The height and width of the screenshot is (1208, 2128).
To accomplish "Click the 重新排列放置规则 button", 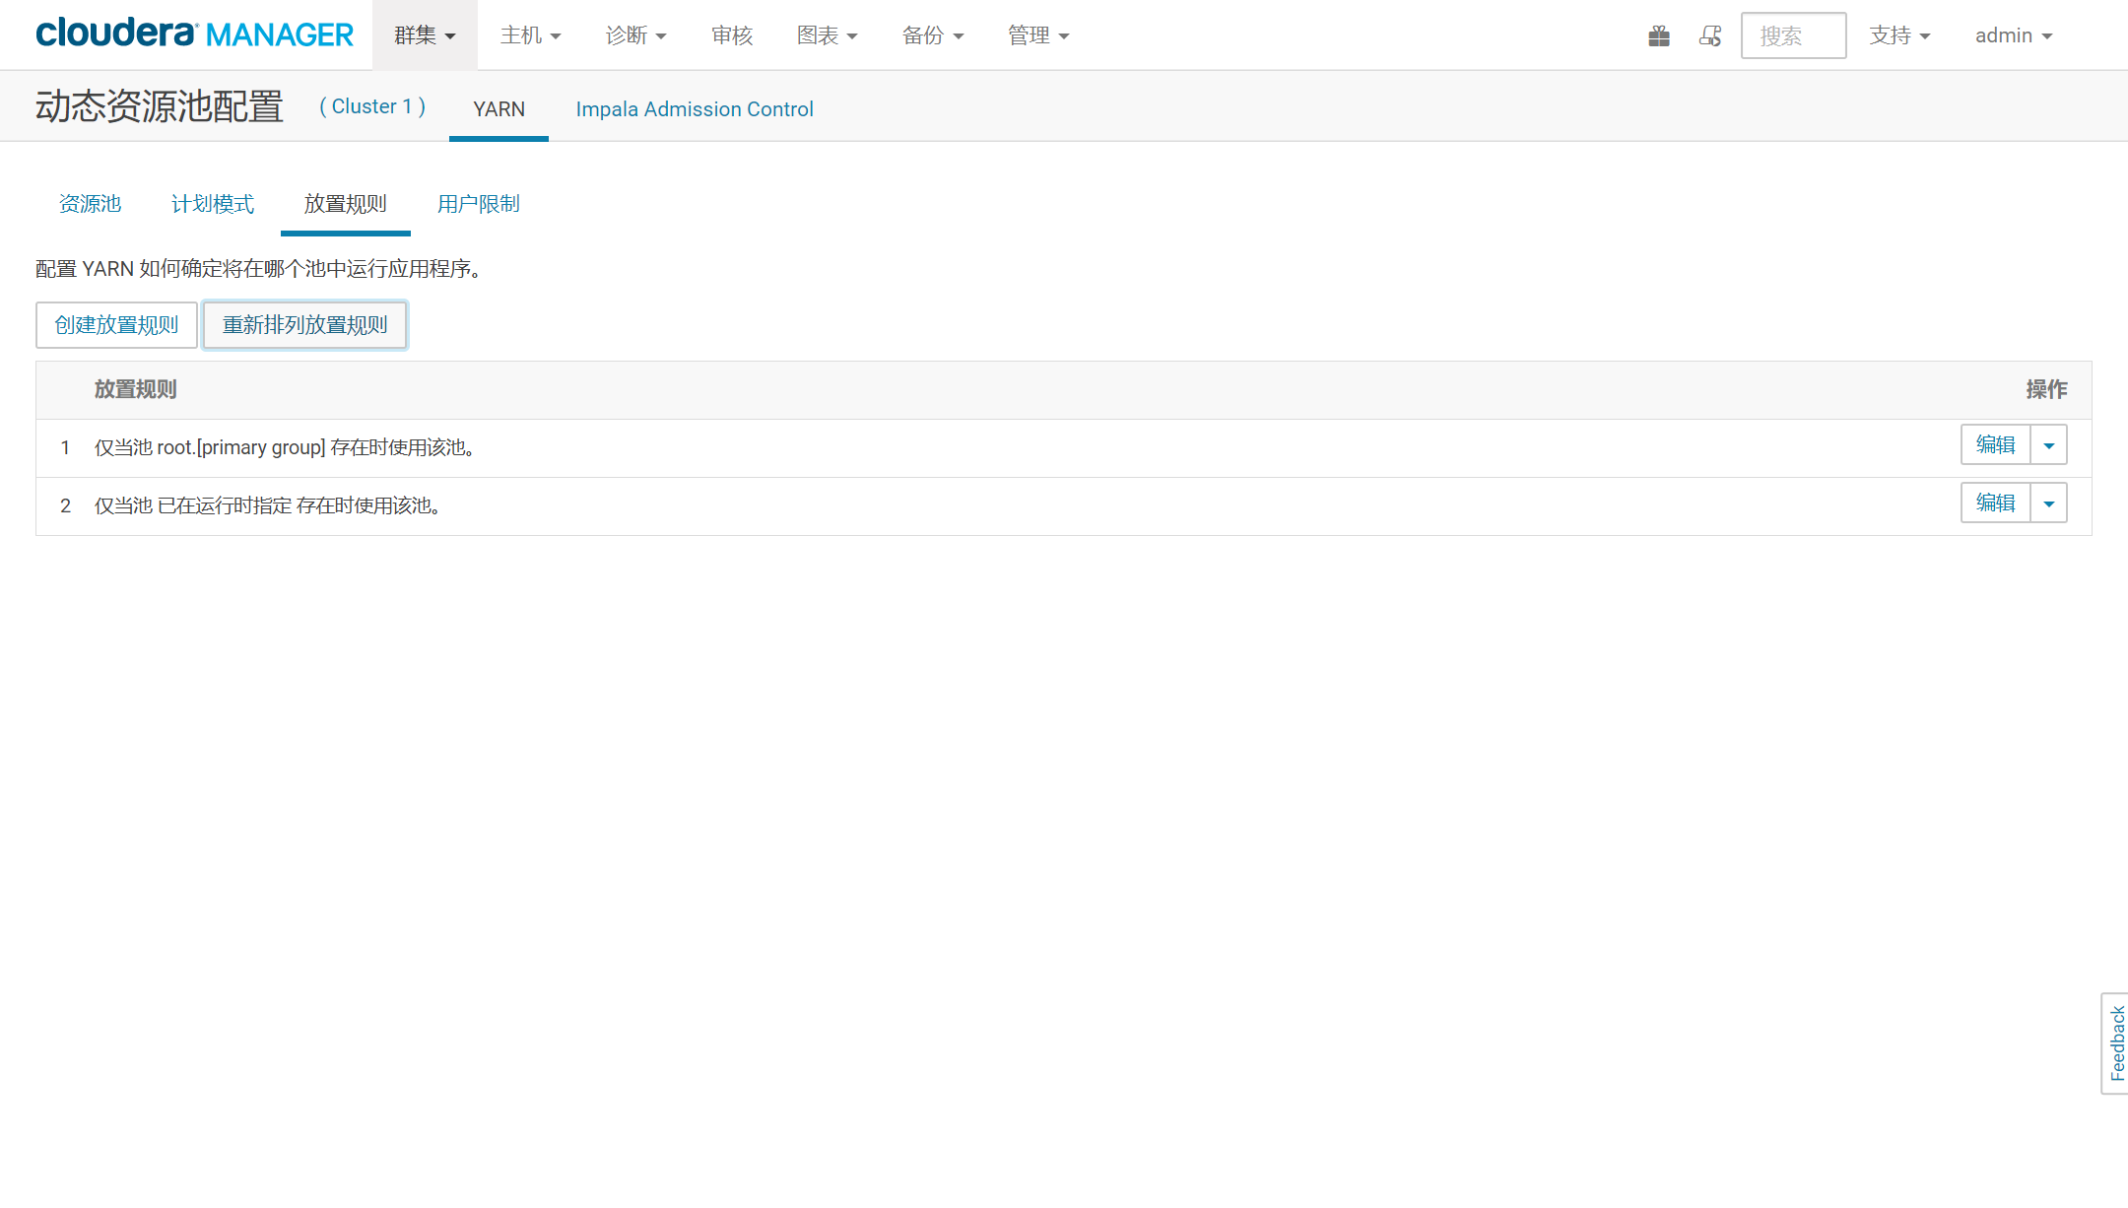I will click(304, 325).
